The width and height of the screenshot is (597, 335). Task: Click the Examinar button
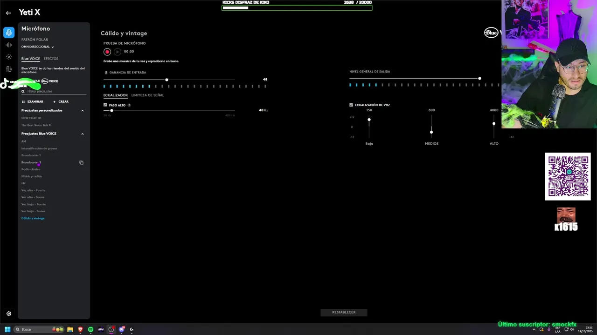coord(32,101)
